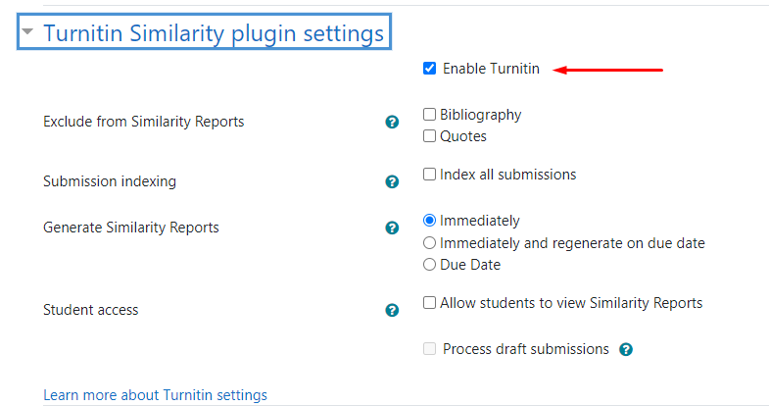Open help icon beside Submission indexing
The width and height of the screenshot is (769, 406).
point(392,181)
